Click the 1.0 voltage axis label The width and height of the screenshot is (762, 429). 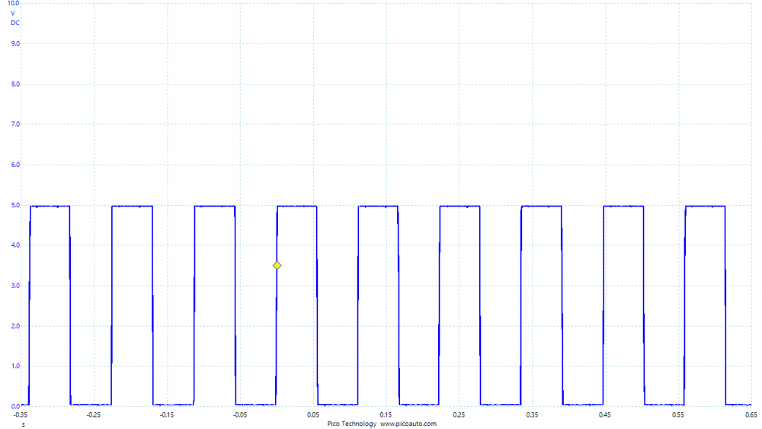pyautogui.click(x=15, y=367)
